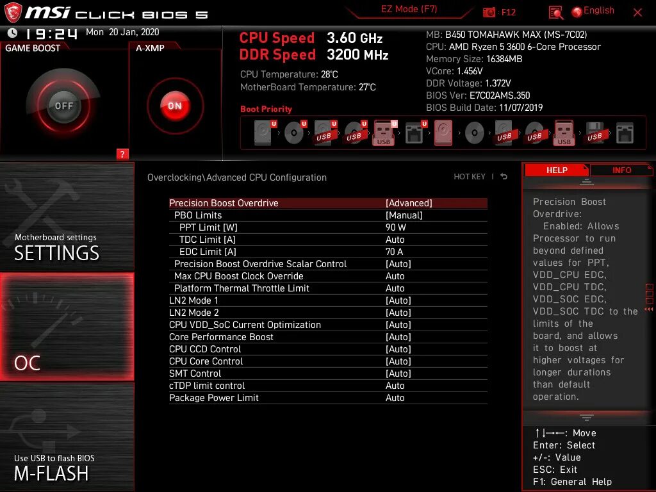656x492 pixels.
Task: Open the BIOS search magnifier icon
Action: [x=555, y=13]
